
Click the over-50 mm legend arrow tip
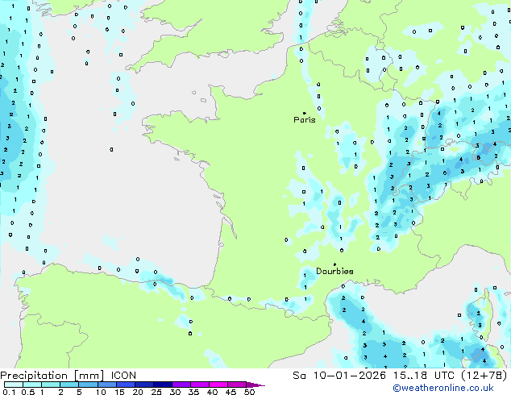pos(255,385)
